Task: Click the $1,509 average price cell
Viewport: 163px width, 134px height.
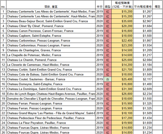Action: coord(143,113)
